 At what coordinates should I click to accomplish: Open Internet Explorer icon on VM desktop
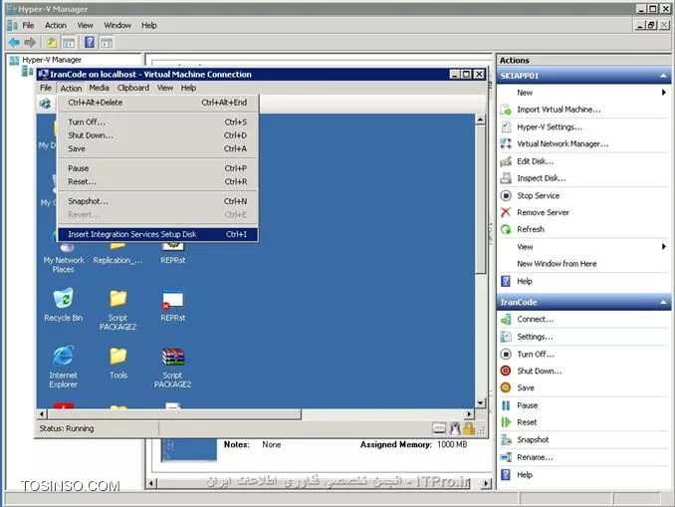64,367
